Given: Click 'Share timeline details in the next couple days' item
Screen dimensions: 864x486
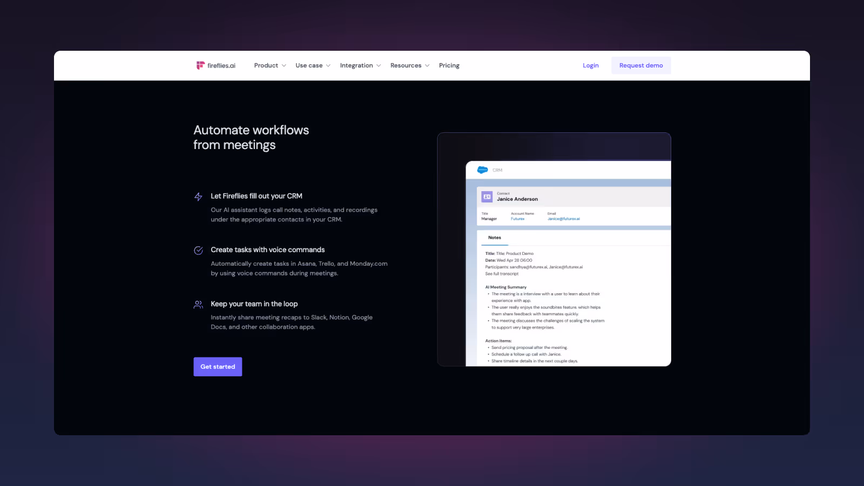Looking at the screenshot, I should [x=534, y=361].
